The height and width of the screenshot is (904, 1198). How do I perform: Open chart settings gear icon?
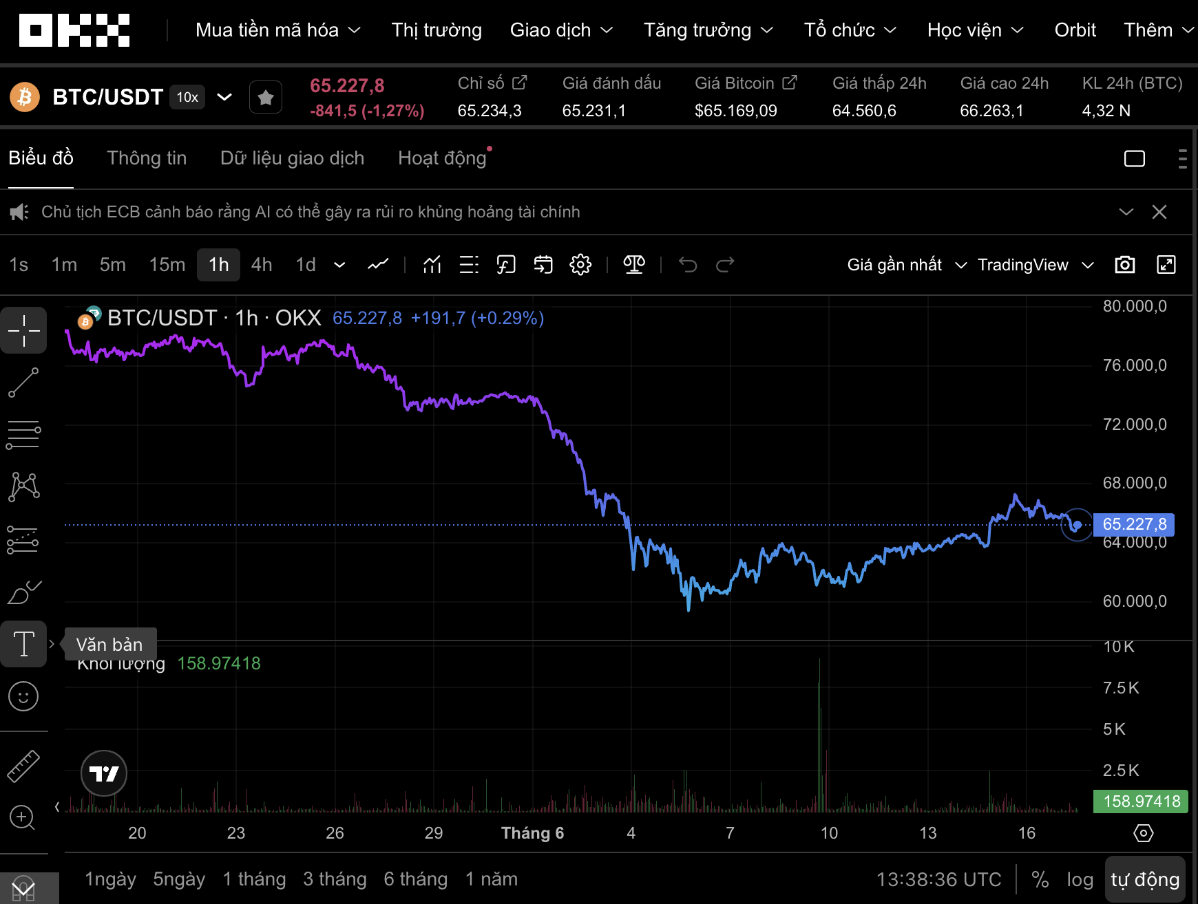click(580, 265)
